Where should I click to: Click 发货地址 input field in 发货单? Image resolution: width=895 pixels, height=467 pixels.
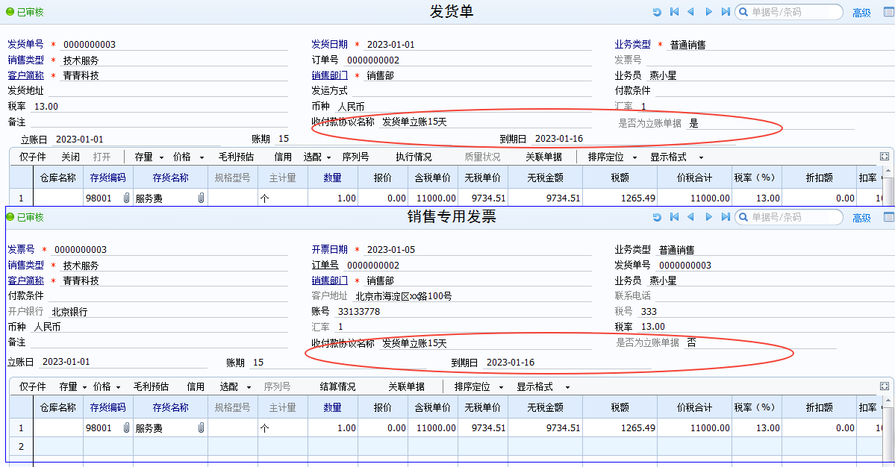click(168, 91)
